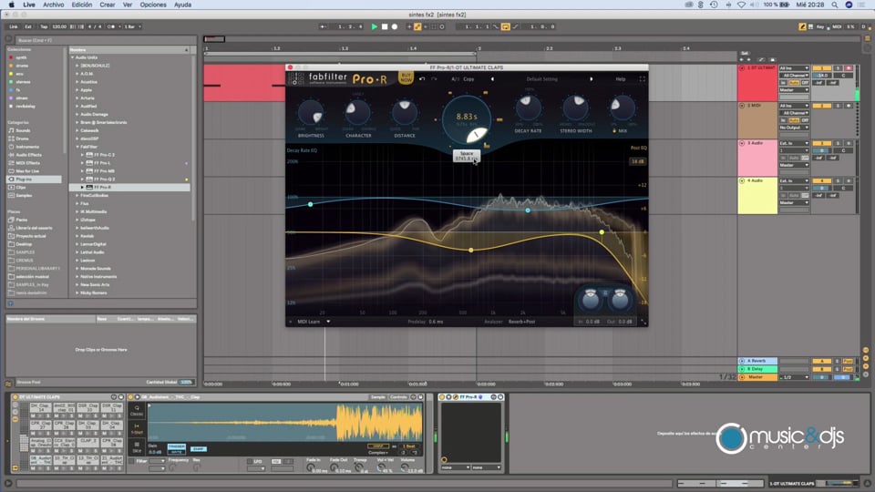
Task: Click Copy in the Pro-R header
Action: point(468,79)
